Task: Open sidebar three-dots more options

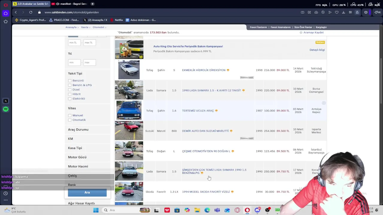Action: coord(6,200)
